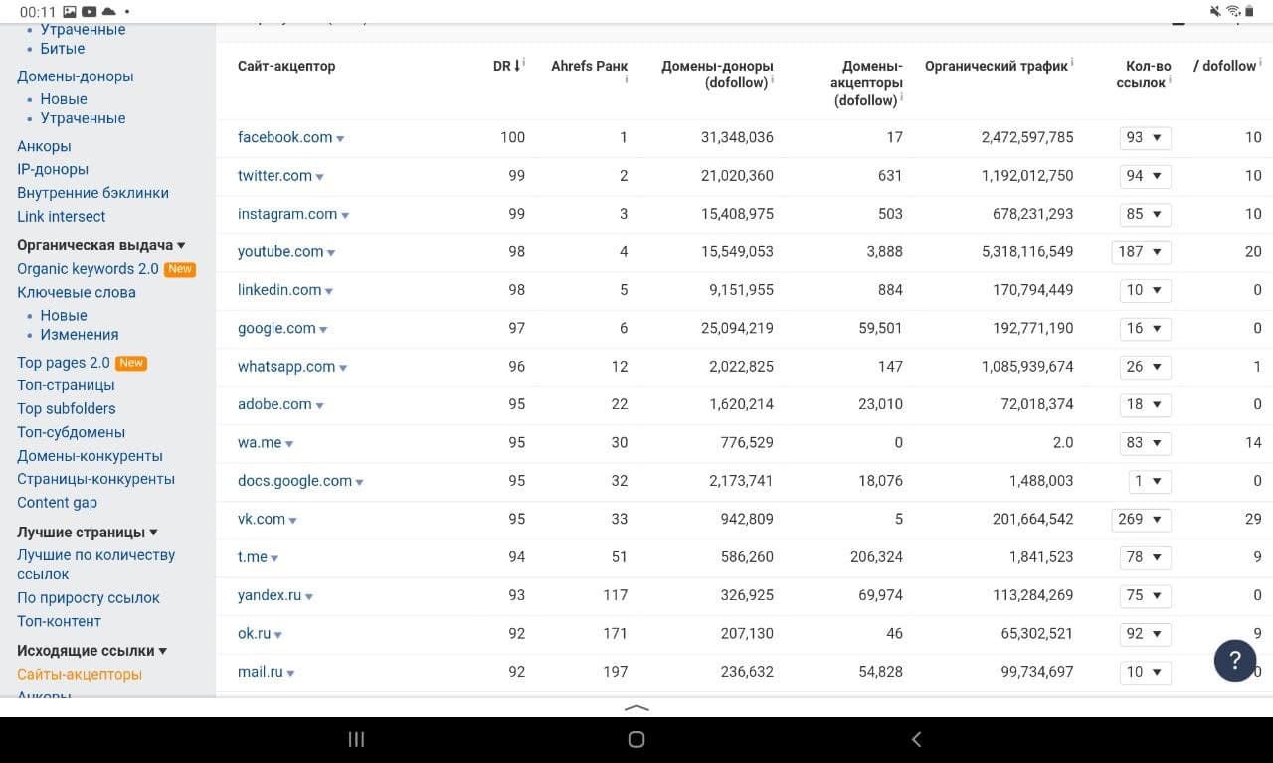Open Новые under Домены-доноры
The height and width of the screenshot is (763, 1273).
tap(64, 99)
